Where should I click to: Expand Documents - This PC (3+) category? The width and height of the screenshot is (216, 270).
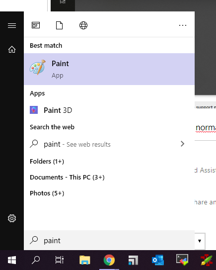67,177
